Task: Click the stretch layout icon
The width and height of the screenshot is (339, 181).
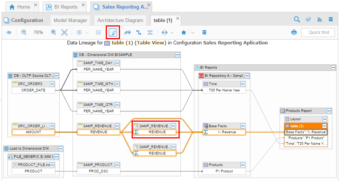Action: pyautogui.click(x=150, y=32)
